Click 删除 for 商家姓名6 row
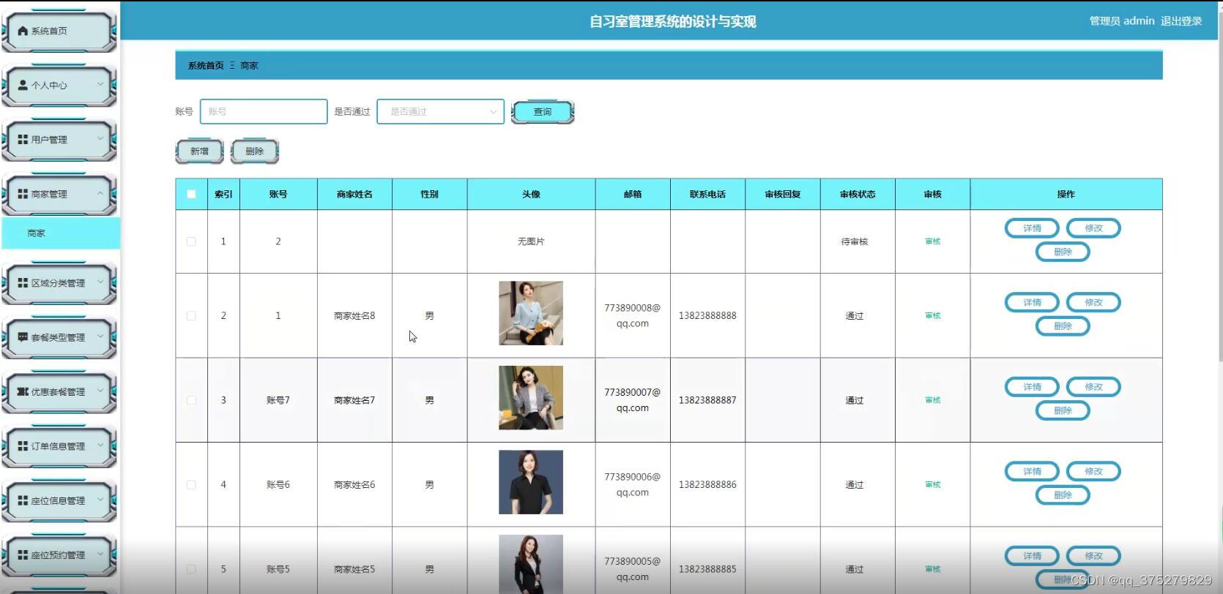1223x594 pixels. tap(1063, 495)
